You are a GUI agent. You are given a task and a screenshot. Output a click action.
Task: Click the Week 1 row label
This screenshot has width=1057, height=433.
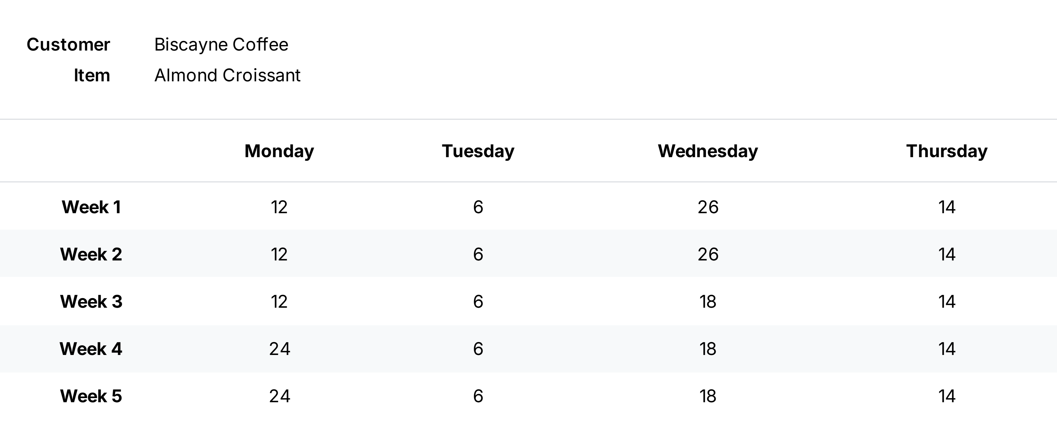[x=91, y=207]
